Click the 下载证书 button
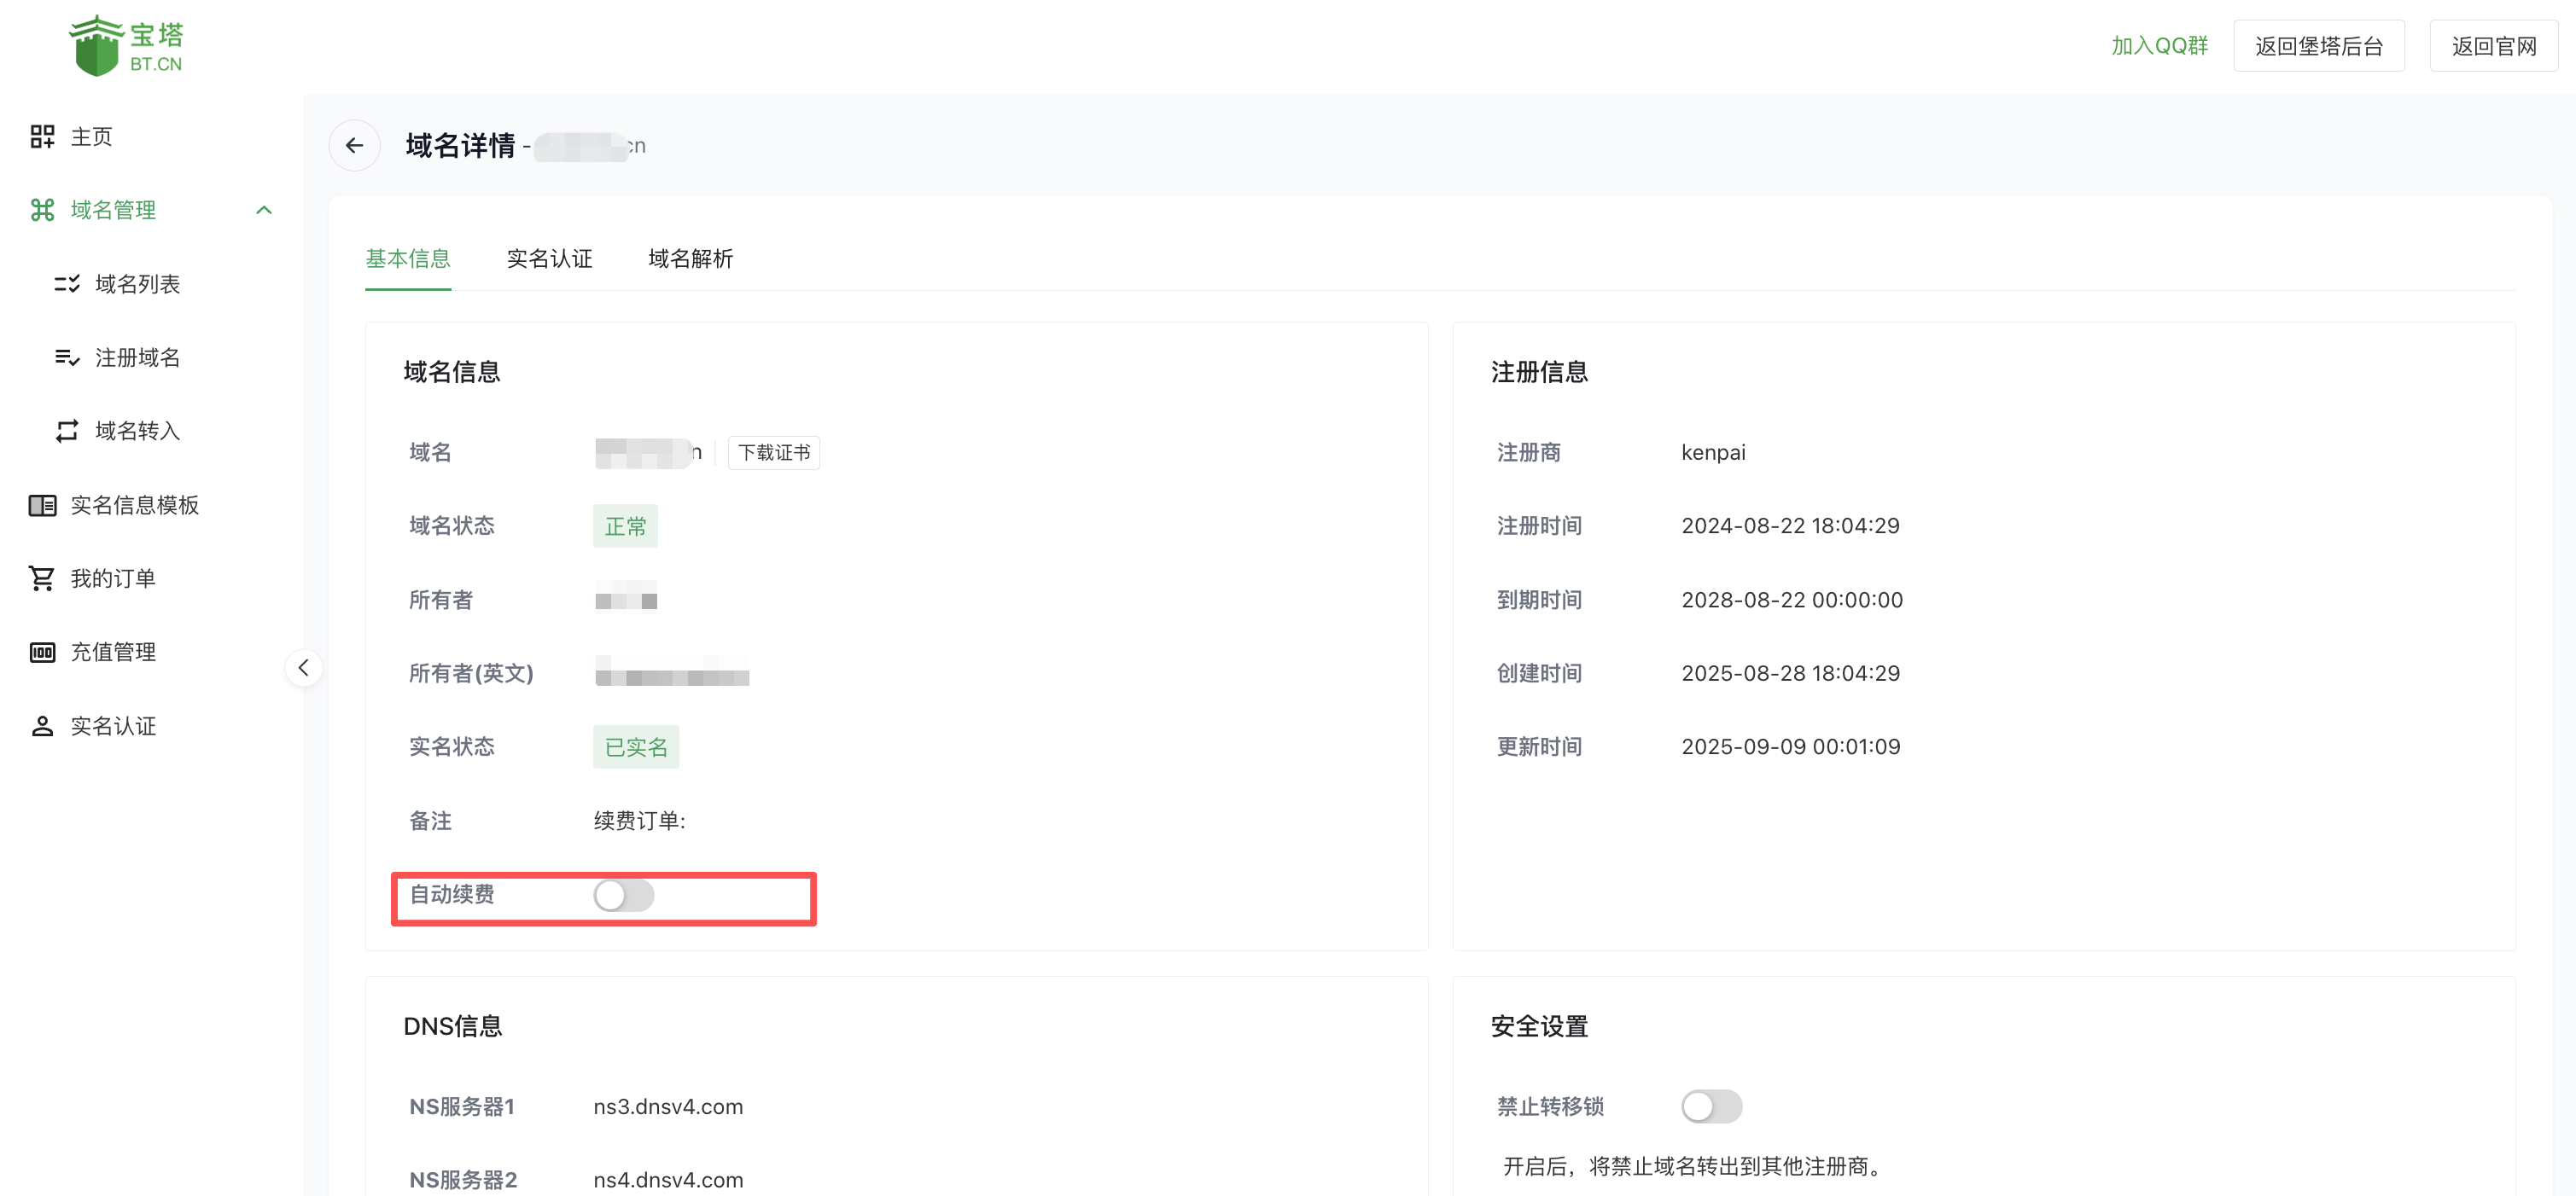Viewport: 2576px width, 1196px height. tap(773, 451)
